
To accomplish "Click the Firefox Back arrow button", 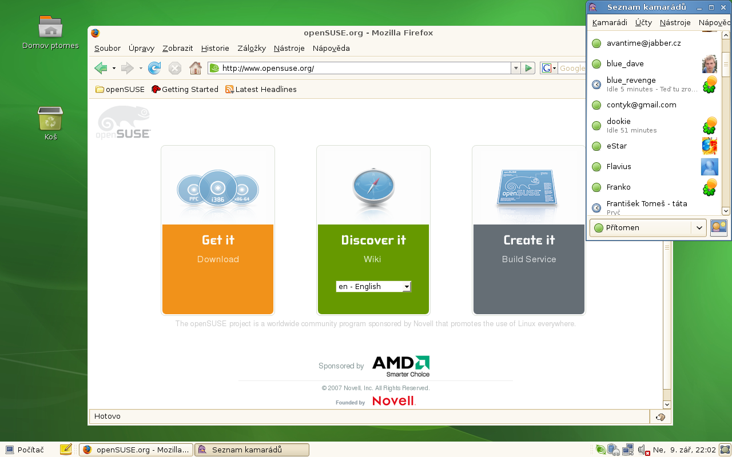I will coord(101,69).
